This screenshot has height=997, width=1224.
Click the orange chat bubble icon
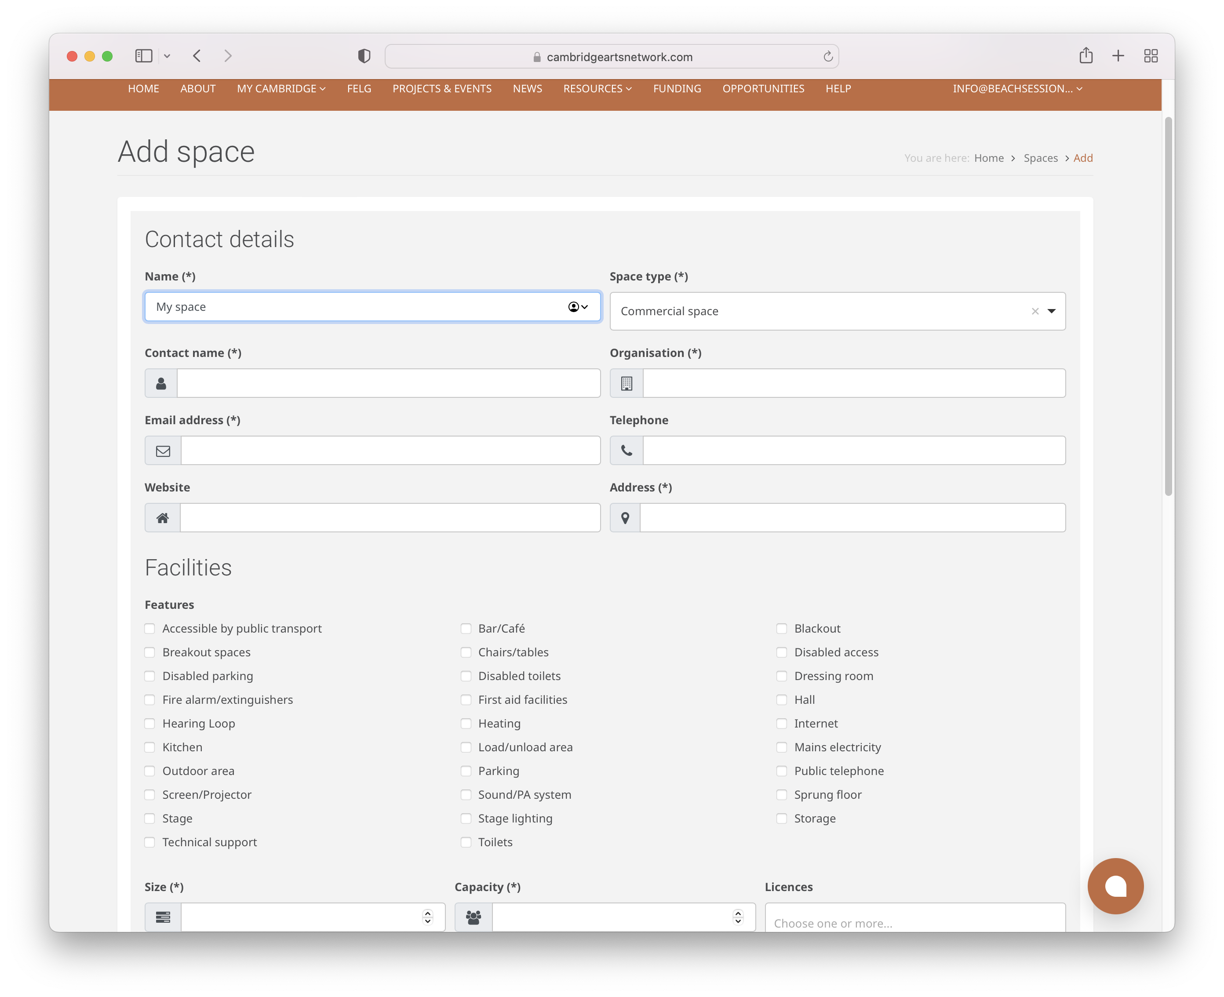tap(1115, 886)
